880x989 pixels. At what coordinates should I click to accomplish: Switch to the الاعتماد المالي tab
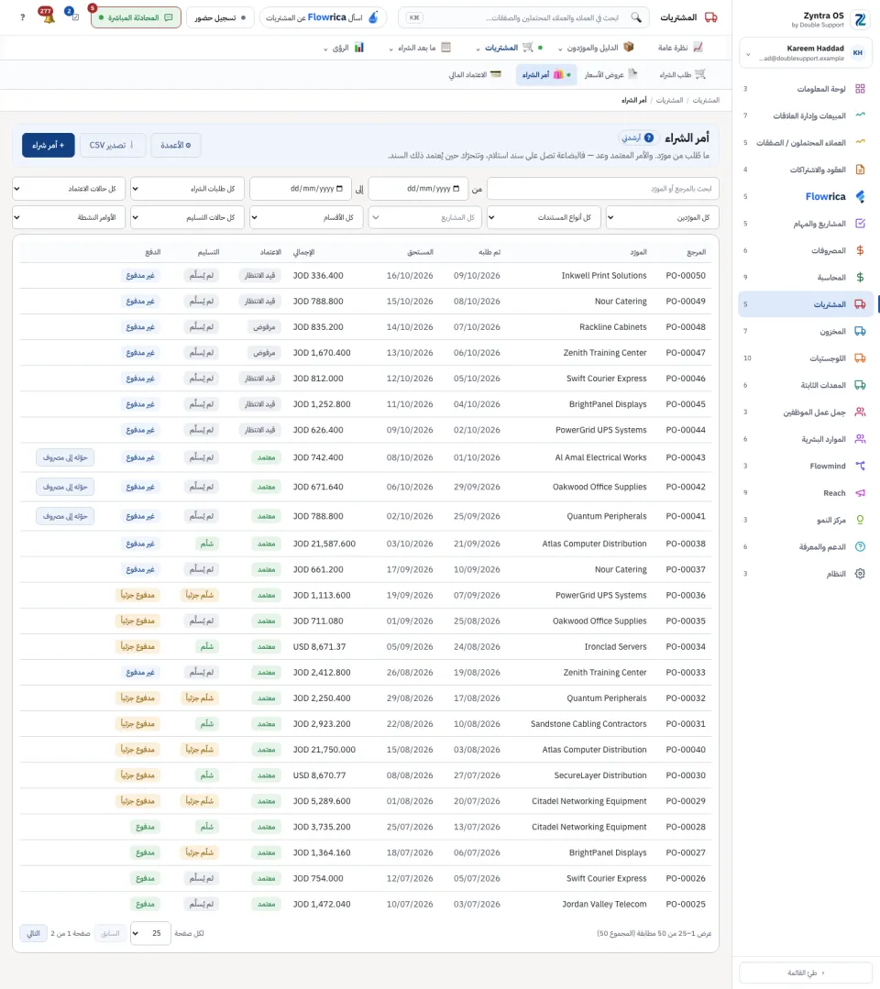click(475, 75)
